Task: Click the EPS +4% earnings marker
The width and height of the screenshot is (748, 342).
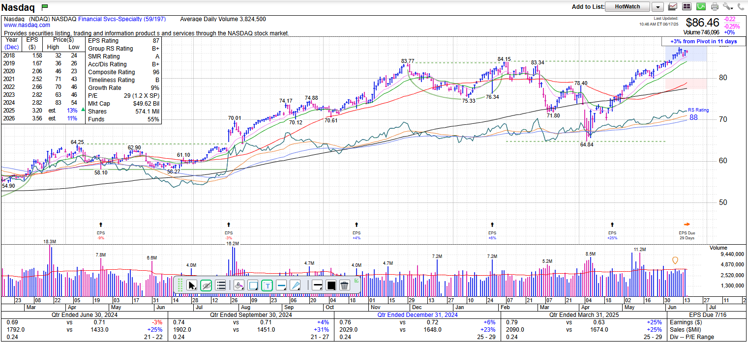Action: tap(357, 230)
